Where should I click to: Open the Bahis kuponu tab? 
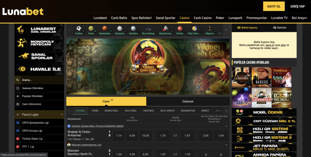tap(248, 28)
